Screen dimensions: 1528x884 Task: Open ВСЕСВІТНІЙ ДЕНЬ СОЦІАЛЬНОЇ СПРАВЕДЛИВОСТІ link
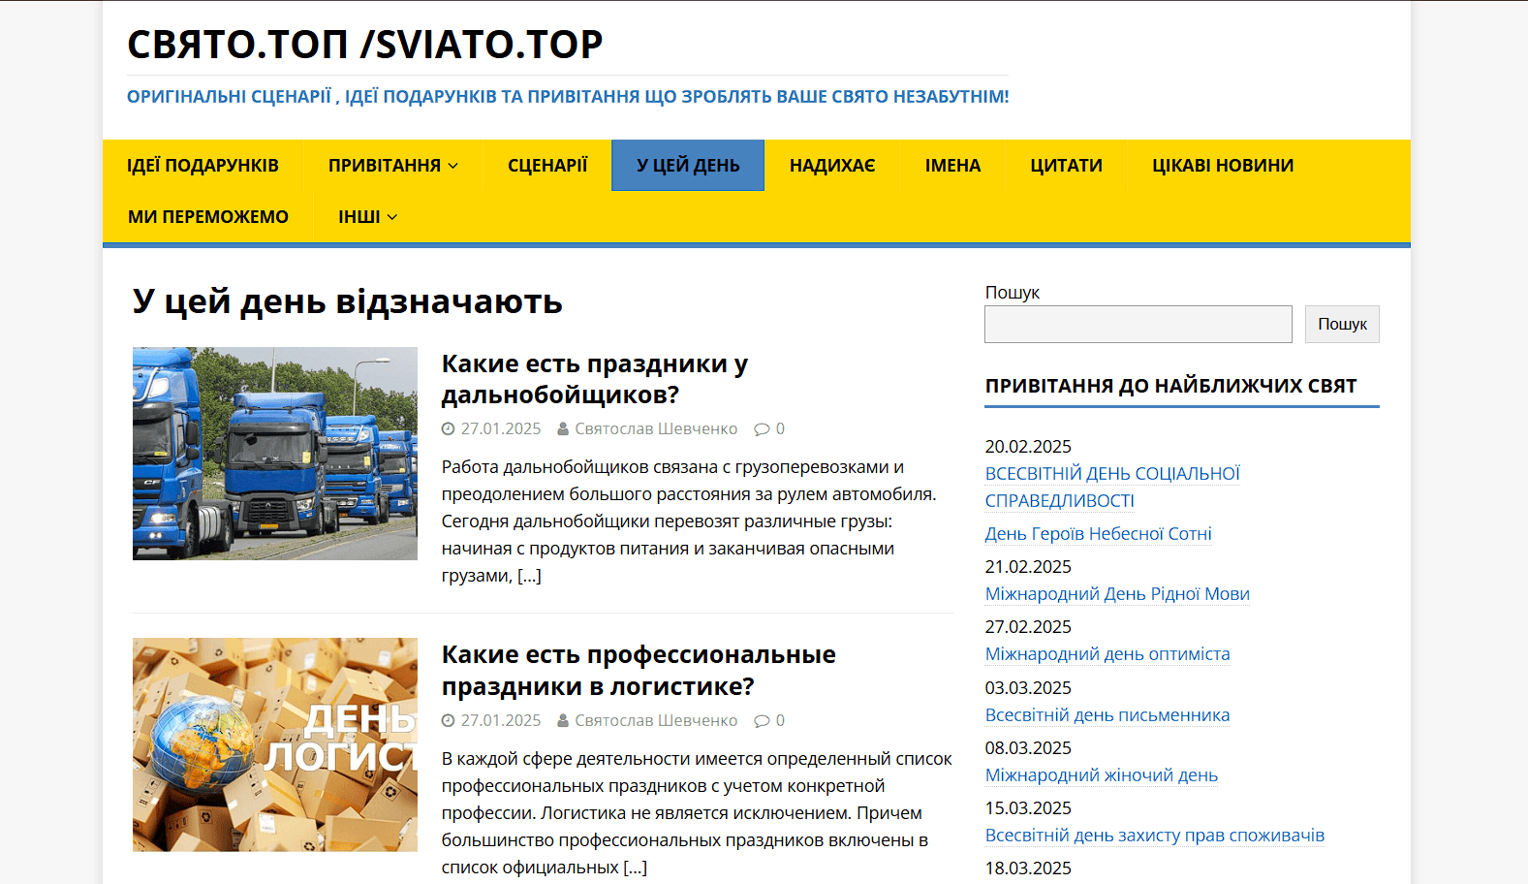(1112, 487)
